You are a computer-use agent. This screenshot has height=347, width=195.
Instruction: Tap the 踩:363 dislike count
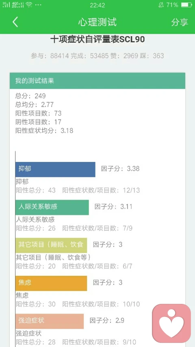point(152,56)
